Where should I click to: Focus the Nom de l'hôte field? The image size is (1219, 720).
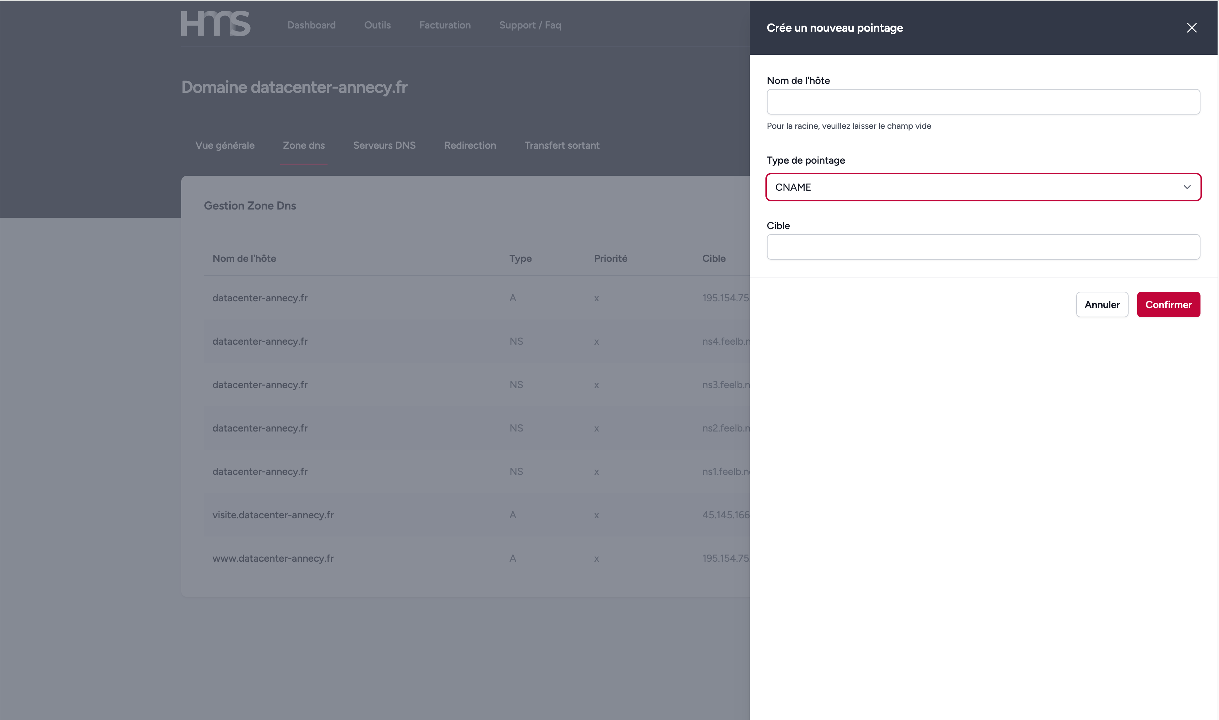(x=983, y=102)
